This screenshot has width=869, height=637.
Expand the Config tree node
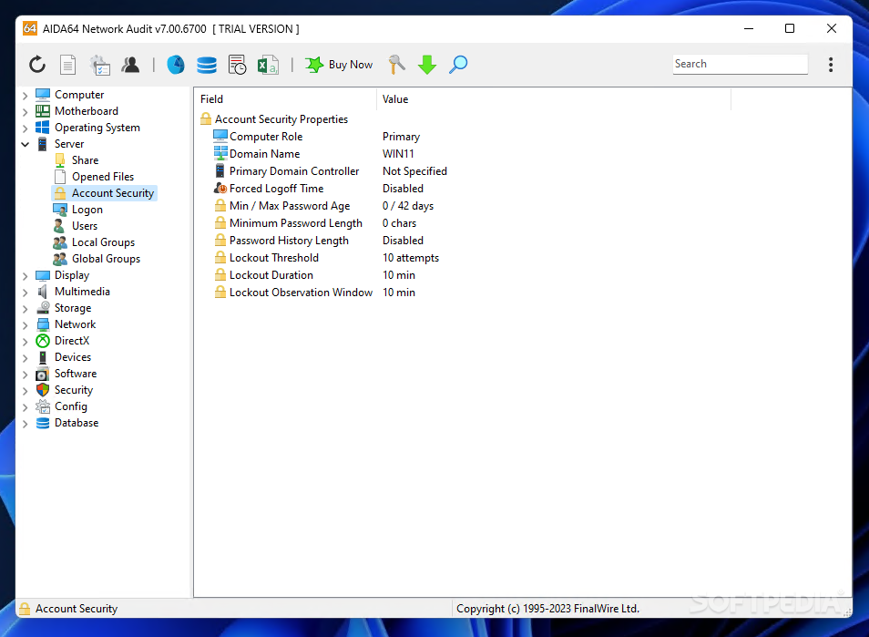click(x=25, y=407)
